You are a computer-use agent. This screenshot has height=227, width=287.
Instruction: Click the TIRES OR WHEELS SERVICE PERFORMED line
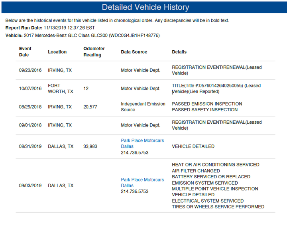click(218, 207)
